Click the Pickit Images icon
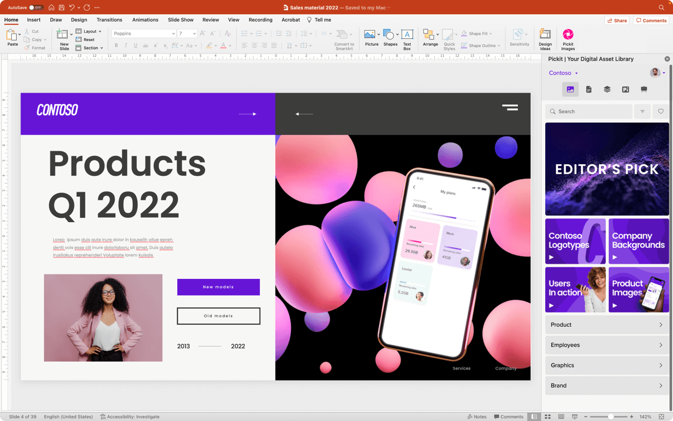This screenshot has height=421, width=673. [x=568, y=35]
